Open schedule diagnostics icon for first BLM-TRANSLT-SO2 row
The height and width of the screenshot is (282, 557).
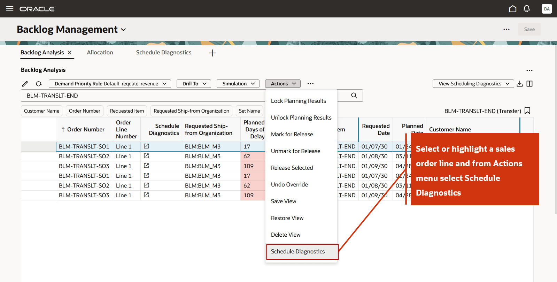[146, 156]
